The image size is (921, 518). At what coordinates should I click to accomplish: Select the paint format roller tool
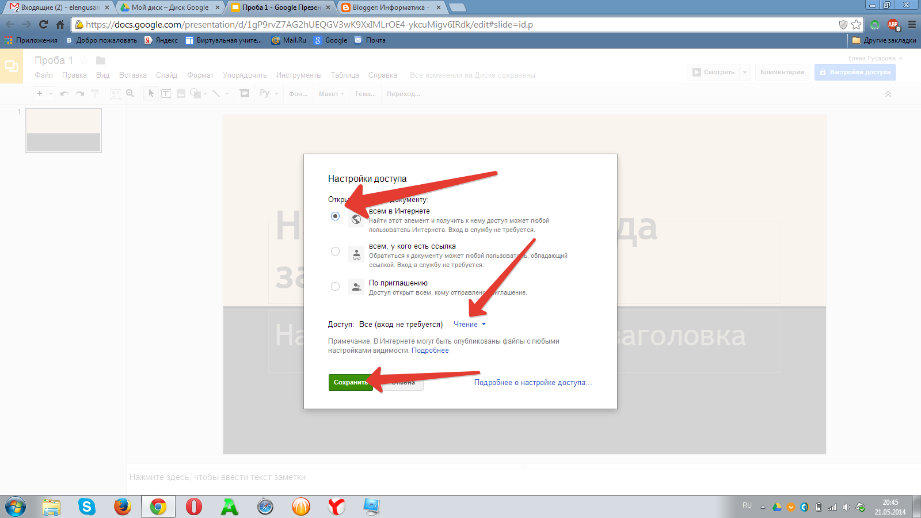click(95, 94)
